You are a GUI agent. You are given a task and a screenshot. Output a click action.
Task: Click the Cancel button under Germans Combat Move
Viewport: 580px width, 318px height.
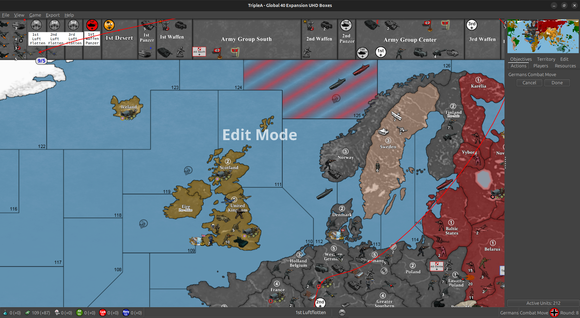529,82
